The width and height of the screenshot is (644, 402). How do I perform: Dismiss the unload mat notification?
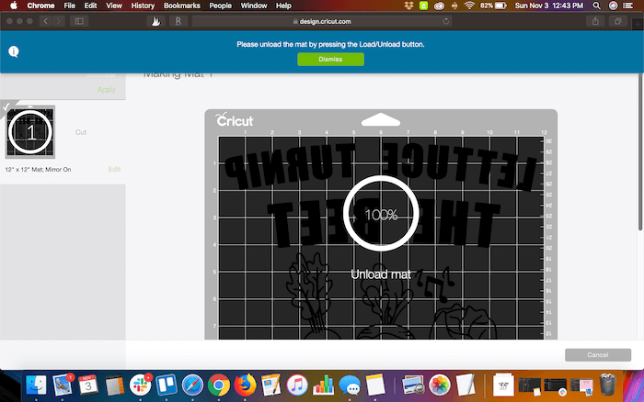tap(330, 60)
